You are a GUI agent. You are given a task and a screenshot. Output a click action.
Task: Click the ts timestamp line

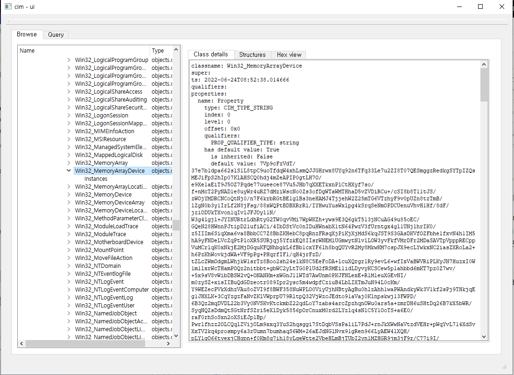tap(240, 80)
